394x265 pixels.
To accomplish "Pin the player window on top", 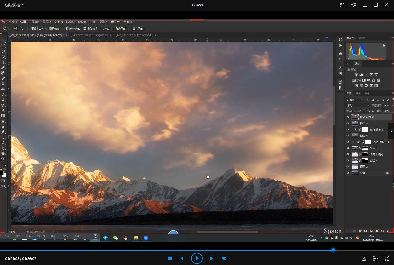I will pyautogui.click(x=354, y=5).
